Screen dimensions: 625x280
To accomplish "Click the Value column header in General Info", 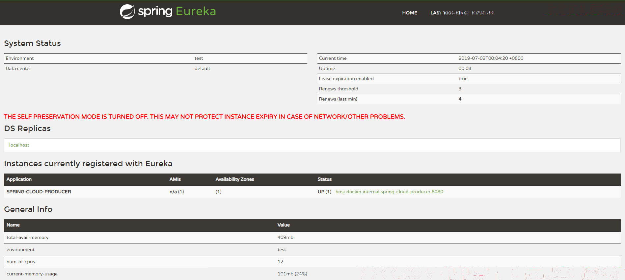I will (x=284, y=225).
